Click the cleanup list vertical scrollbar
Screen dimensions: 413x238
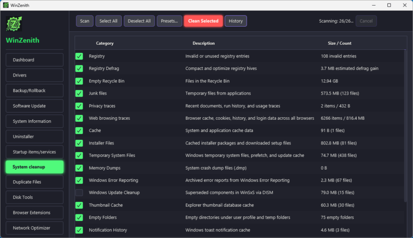(x=405, y=126)
